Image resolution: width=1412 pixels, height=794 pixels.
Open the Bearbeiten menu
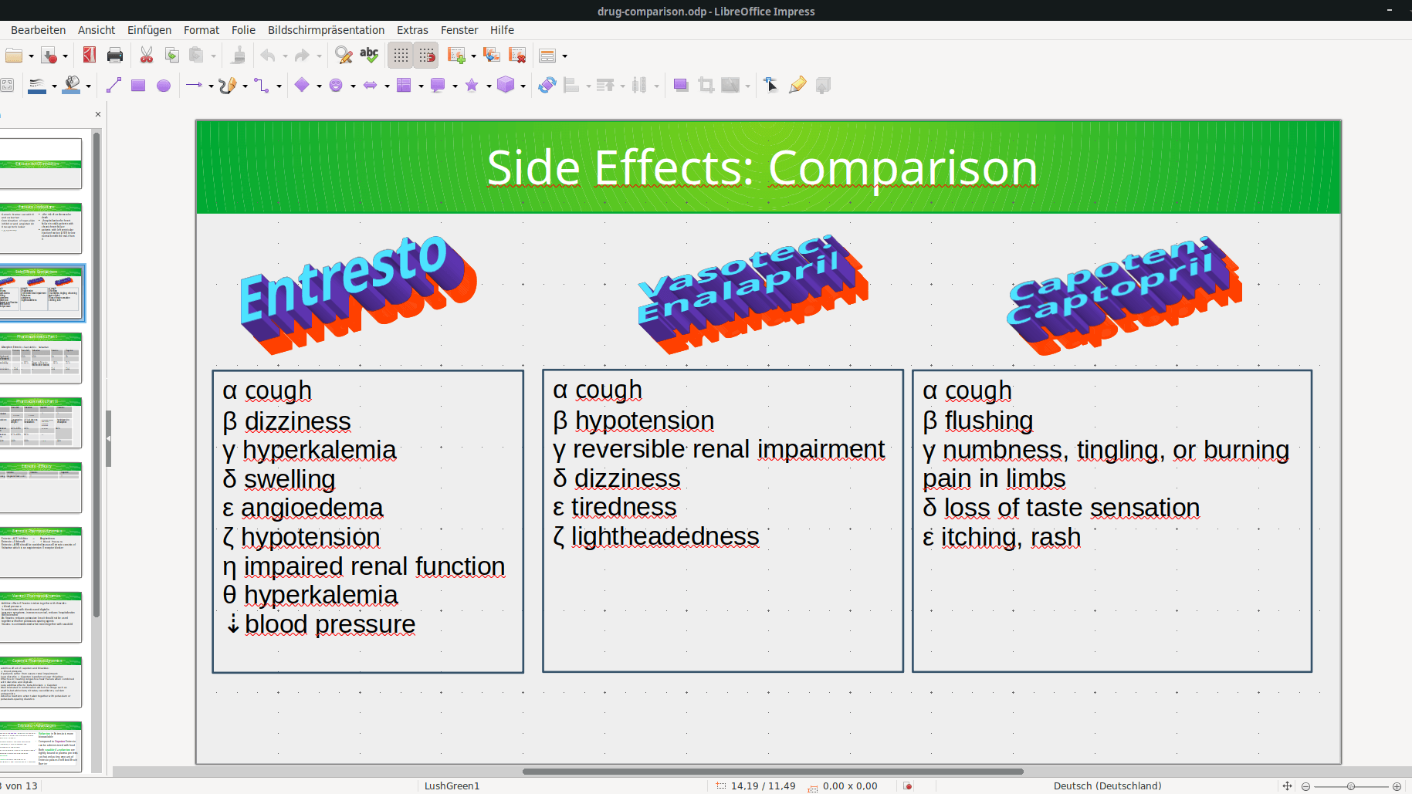(38, 30)
